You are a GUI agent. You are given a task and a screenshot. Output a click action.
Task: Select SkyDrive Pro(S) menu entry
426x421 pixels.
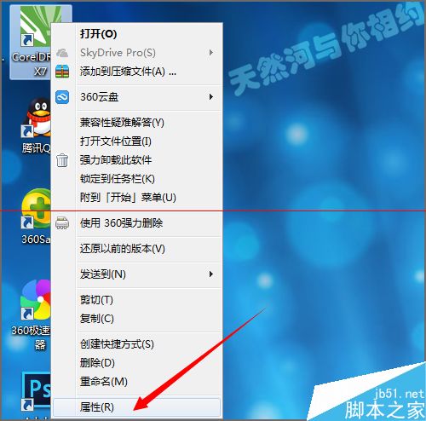point(136,53)
